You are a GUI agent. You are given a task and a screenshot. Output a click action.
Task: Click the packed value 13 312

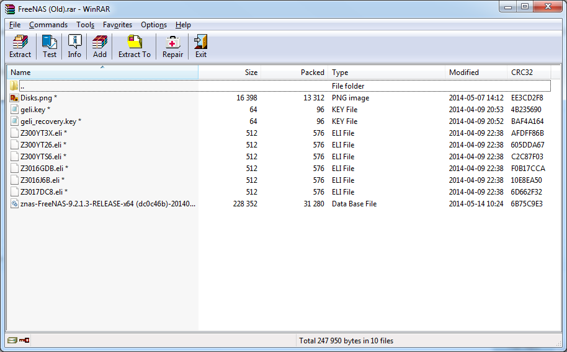314,98
